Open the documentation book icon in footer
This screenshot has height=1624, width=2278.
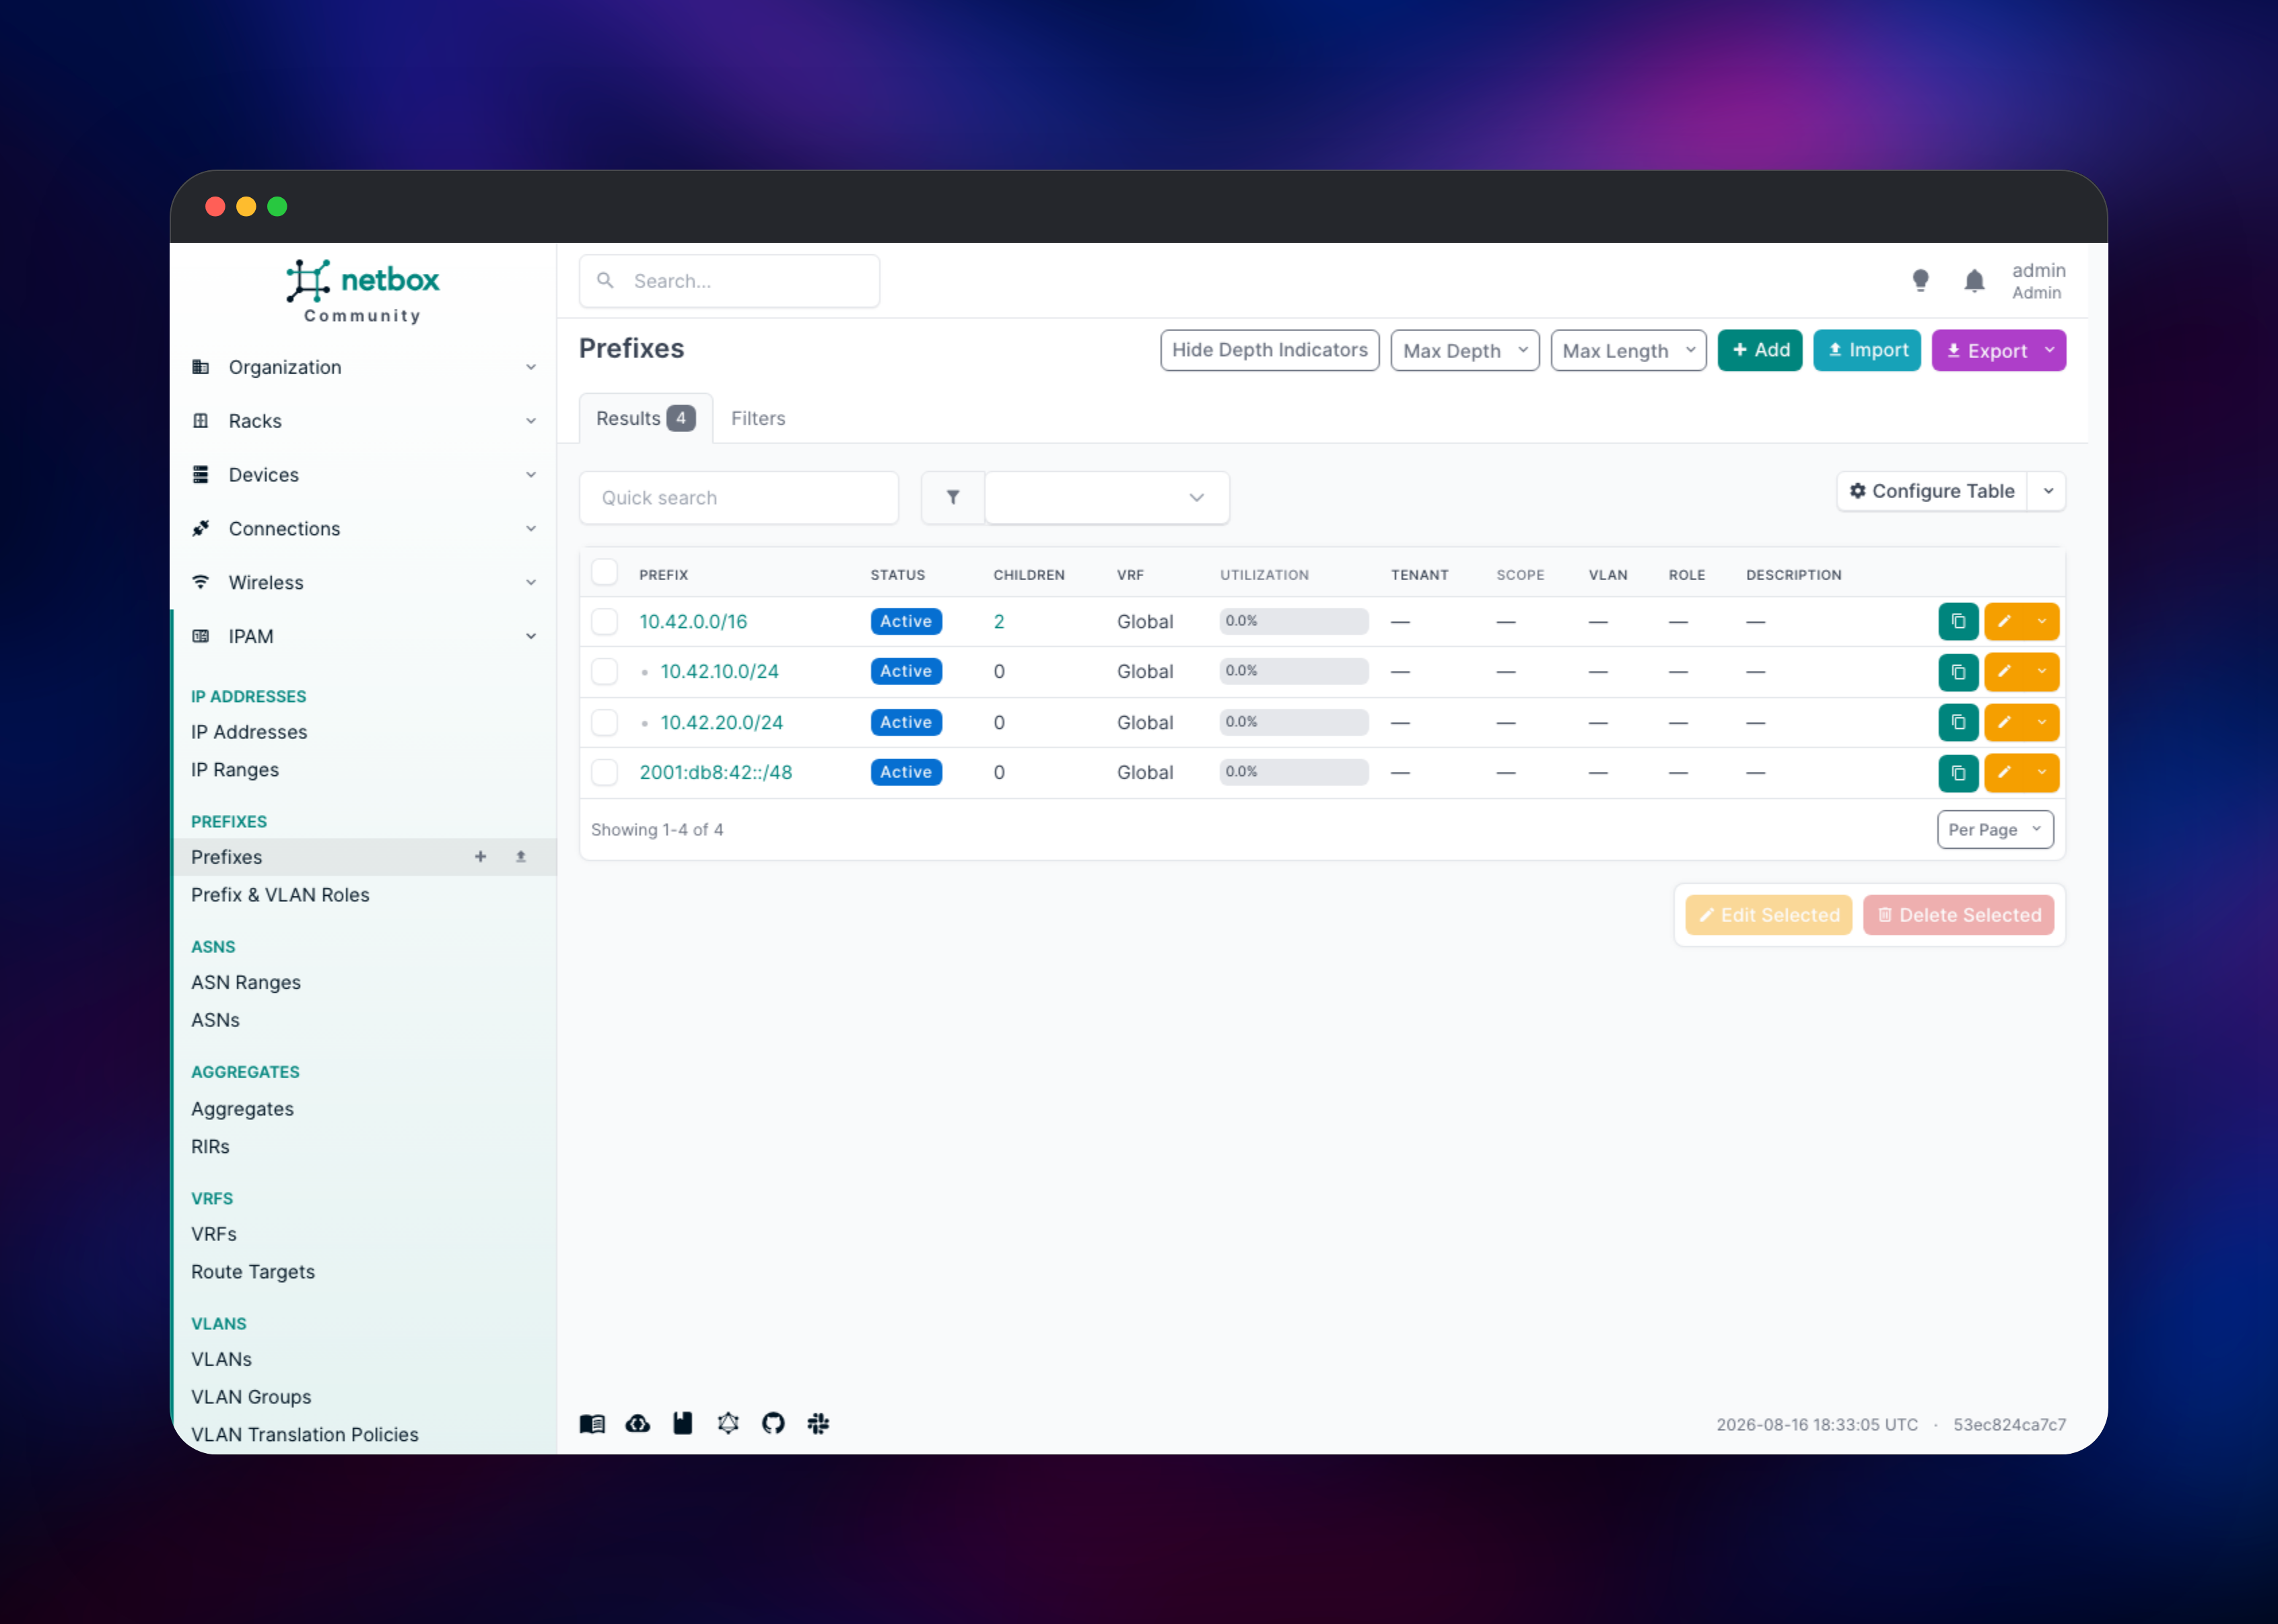click(x=592, y=1423)
